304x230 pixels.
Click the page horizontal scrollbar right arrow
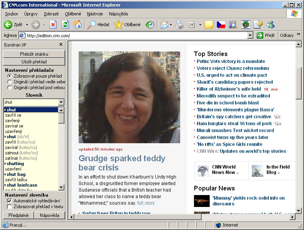coord(292,217)
